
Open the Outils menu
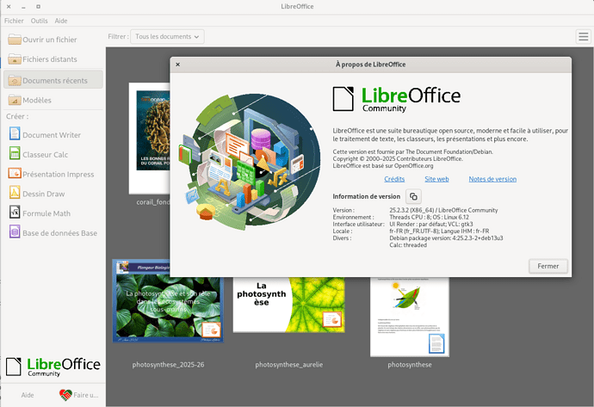tap(40, 20)
